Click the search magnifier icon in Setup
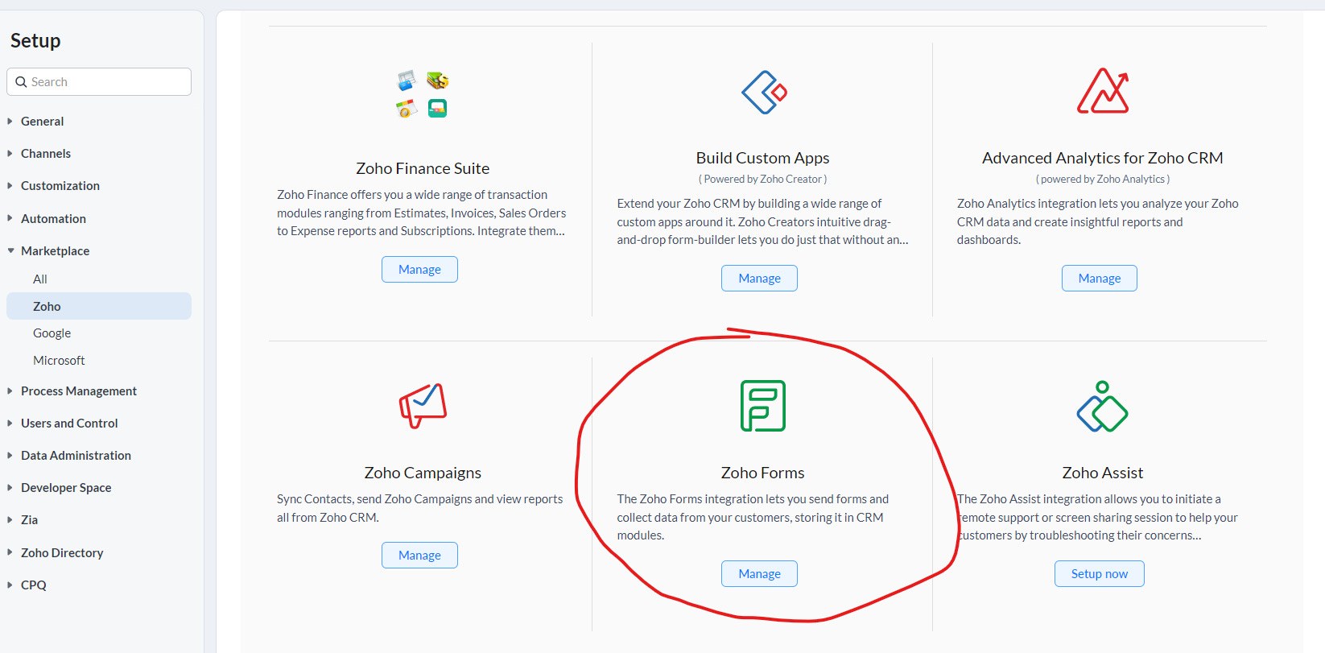The width and height of the screenshot is (1325, 653). click(22, 82)
